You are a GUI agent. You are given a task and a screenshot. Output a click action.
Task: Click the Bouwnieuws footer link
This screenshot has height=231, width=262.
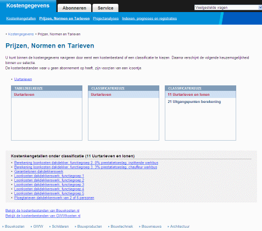pyautogui.click(x=152, y=227)
